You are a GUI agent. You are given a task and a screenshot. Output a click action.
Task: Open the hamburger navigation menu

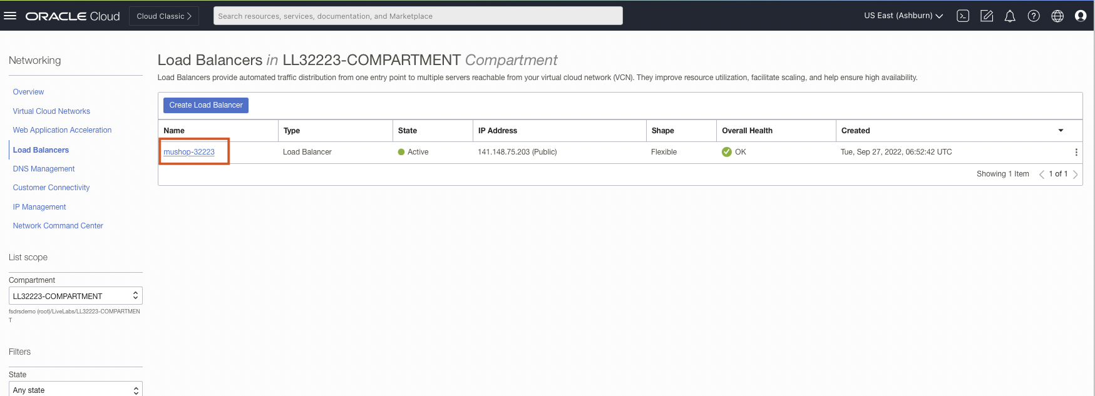pyautogui.click(x=10, y=16)
